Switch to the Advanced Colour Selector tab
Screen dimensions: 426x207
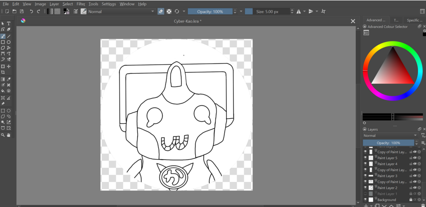tap(376, 20)
